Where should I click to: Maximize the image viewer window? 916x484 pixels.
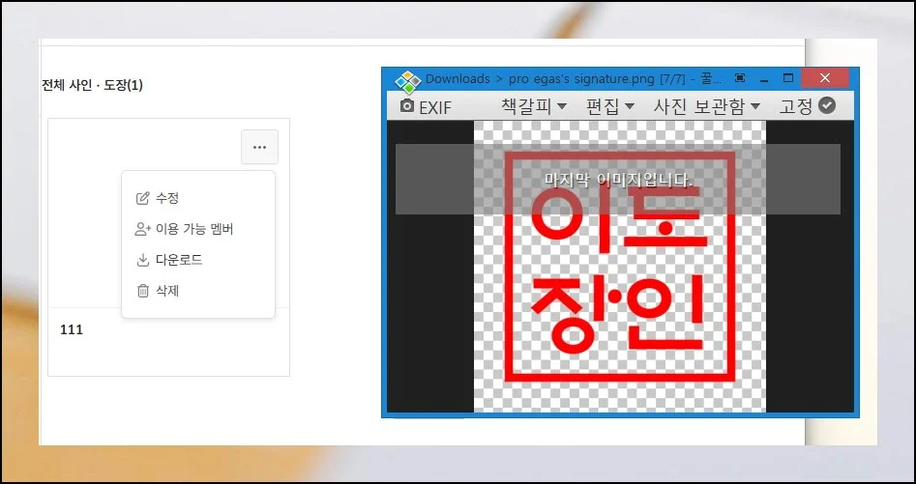(x=788, y=78)
